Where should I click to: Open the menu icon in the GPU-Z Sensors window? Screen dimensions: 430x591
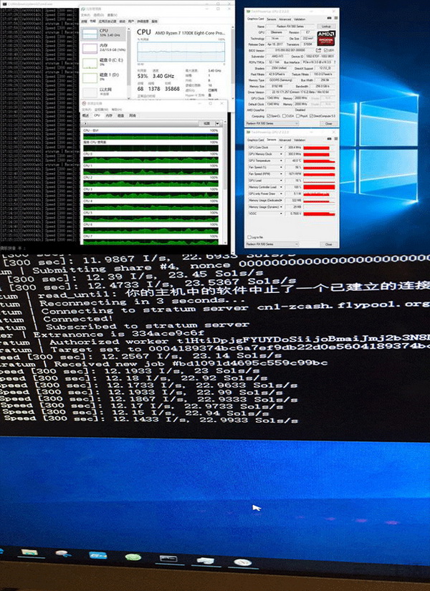[336, 139]
